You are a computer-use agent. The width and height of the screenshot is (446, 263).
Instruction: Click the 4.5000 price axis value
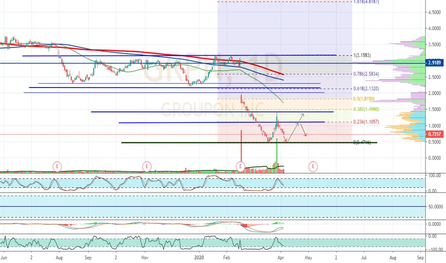click(435, 12)
